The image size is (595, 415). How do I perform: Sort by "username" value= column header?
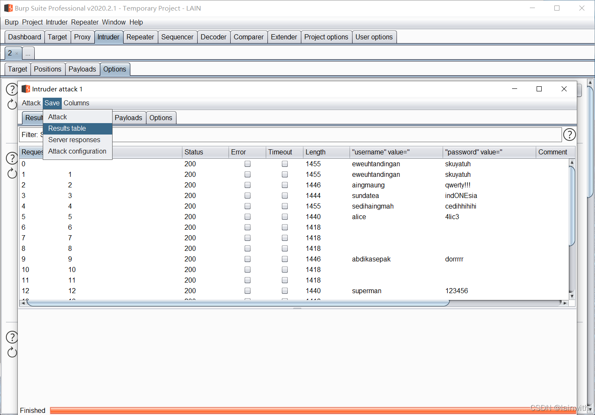coord(397,152)
